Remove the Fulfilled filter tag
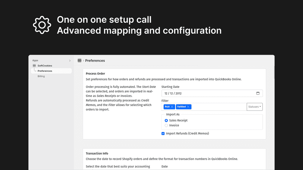The image size is (303, 170). [188, 107]
